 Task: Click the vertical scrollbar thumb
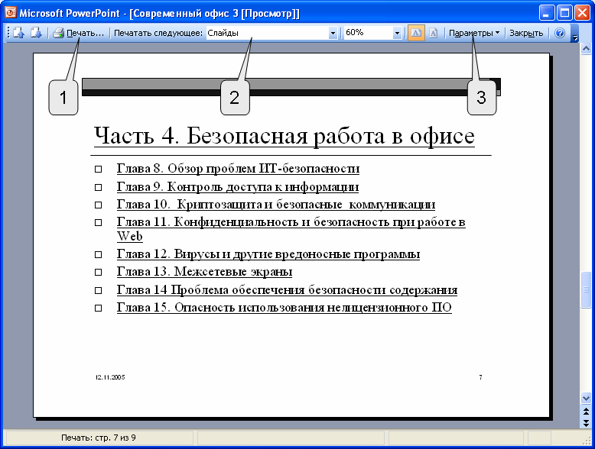click(587, 288)
